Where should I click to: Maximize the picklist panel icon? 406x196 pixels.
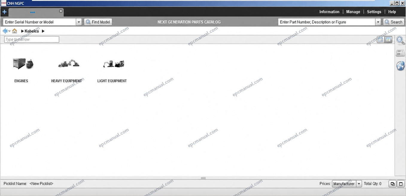pyautogui.click(x=401, y=184)
